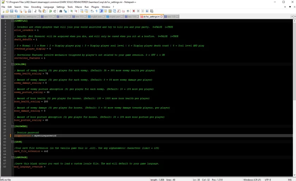Viewport: 296px width, 181px height.
Task: Start macro recording with red dot icon
Action: pos(134,11)
